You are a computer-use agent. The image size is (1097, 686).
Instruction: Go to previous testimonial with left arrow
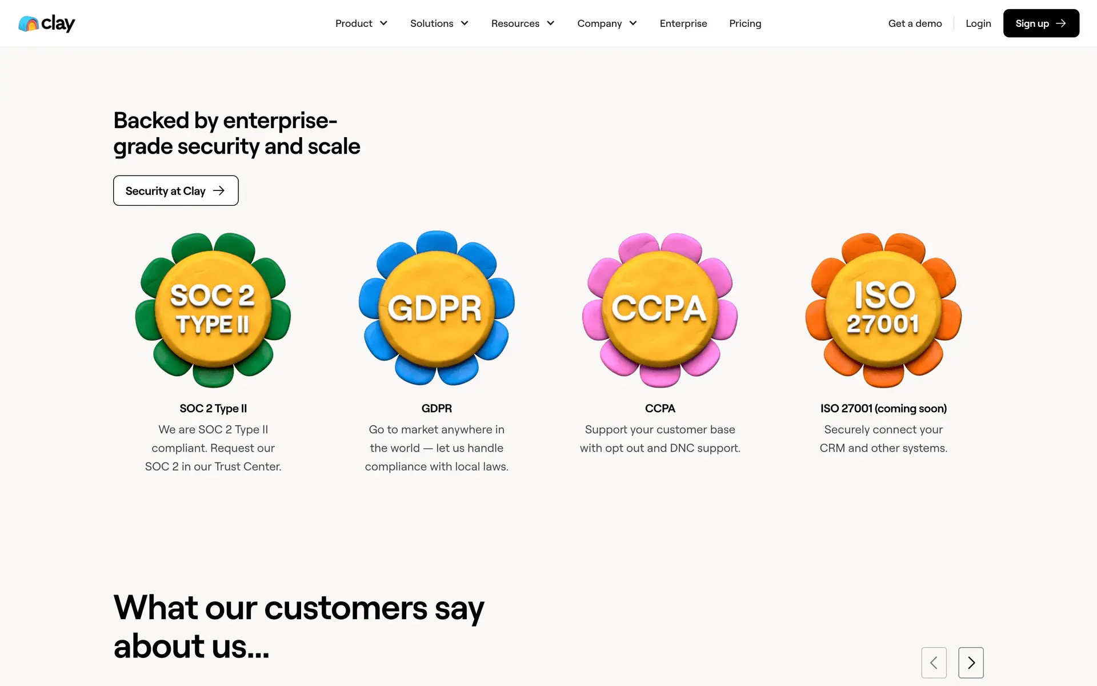pyautogui.click(x=934, y=663)
